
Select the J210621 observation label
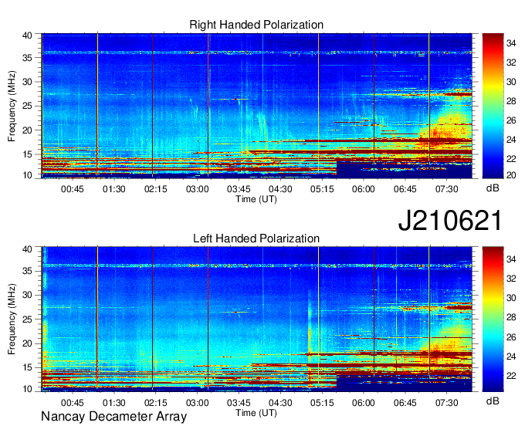(450, 221)
